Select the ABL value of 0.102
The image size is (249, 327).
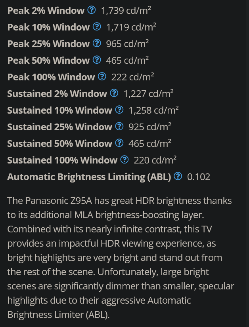coord(198,177)
